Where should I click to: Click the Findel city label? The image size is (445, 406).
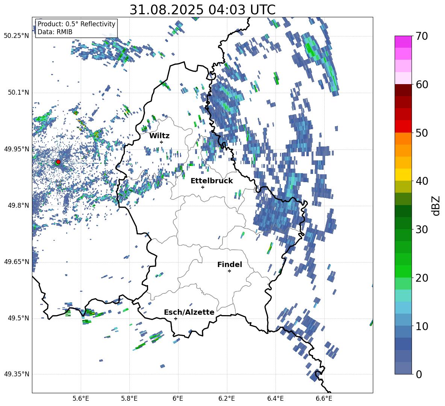click(x=230, y=264)
